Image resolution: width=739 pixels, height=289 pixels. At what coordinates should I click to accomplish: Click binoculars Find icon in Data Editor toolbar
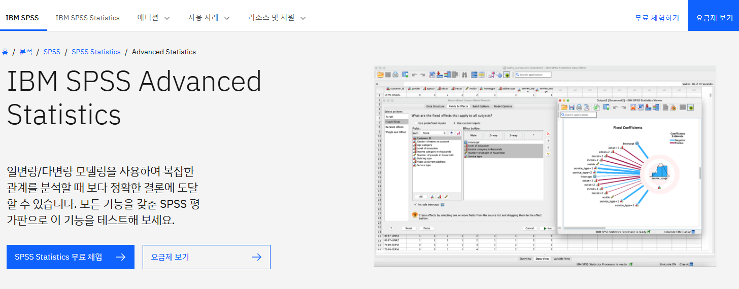464,75
